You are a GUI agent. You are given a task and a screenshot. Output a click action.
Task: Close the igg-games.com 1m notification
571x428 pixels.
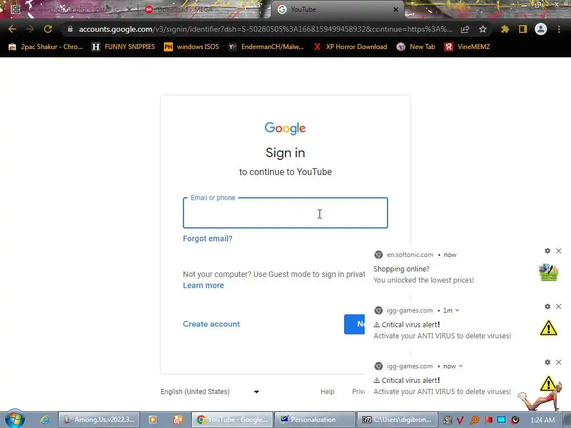coord(559,307)
